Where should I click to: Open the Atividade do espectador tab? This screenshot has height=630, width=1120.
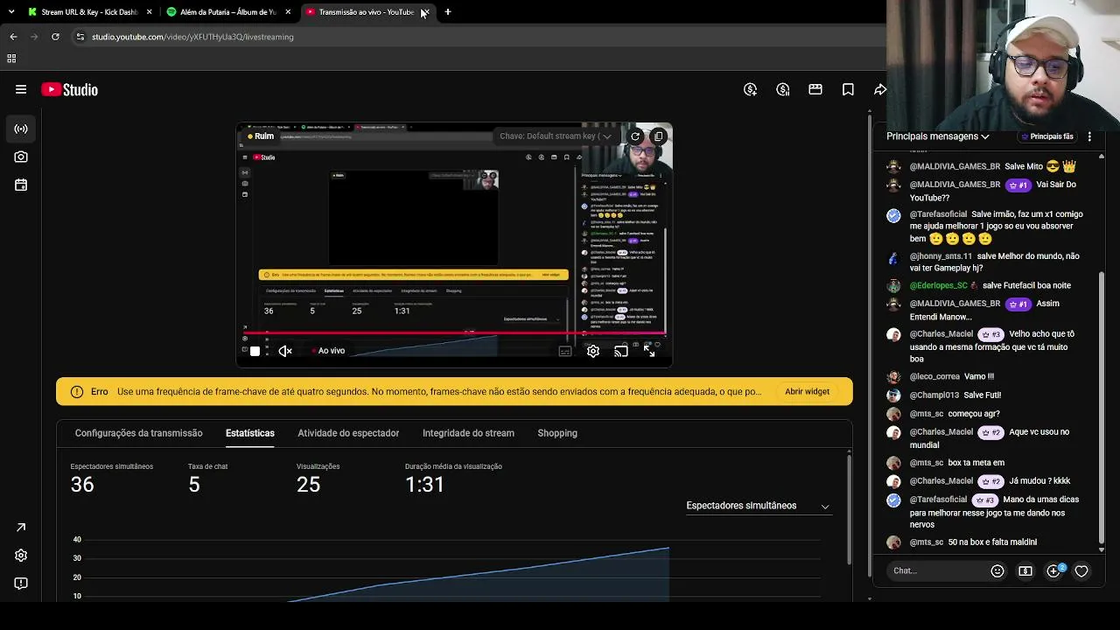click(x=348, y=433)
